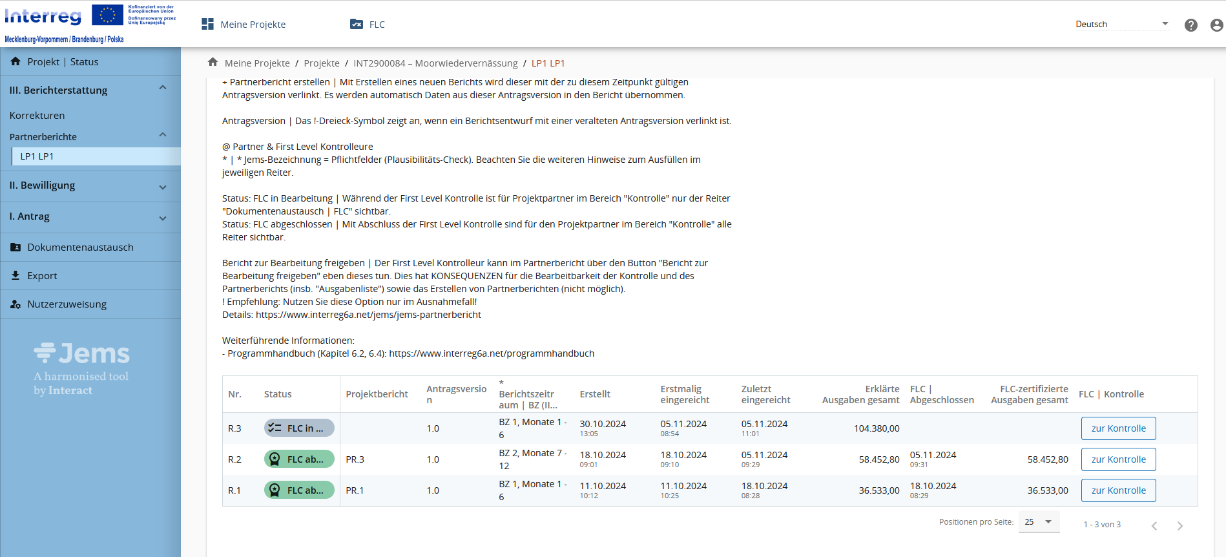Expand the I. Antrag section

pyautogui.click(x=163, y=218)
